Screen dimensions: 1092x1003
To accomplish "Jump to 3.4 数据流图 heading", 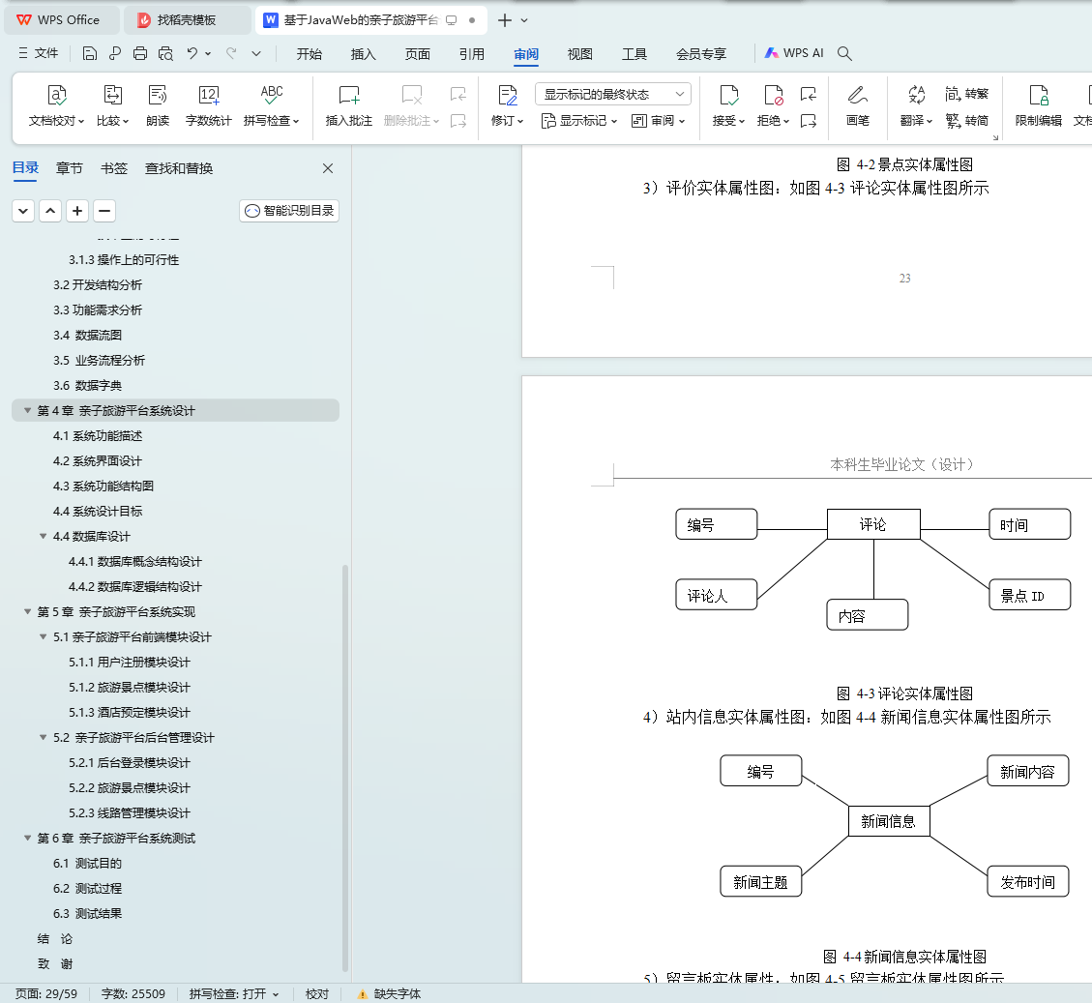I will [x=87, y=335].
